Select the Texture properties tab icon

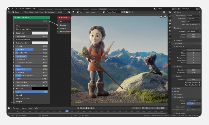point(170,63)
